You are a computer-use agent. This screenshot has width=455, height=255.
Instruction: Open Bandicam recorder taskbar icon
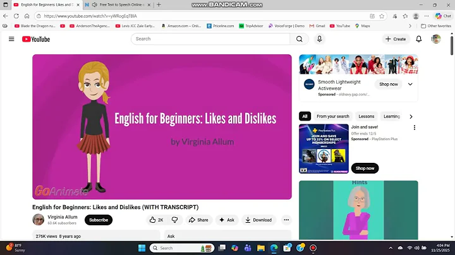pos(313,248)
